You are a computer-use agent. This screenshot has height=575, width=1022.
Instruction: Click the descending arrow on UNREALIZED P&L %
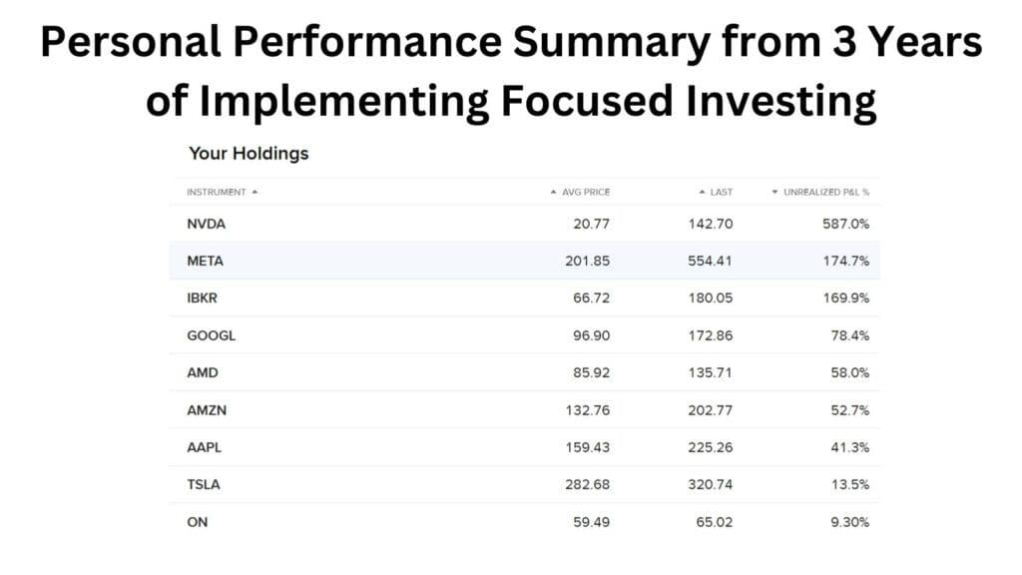[x=775, y=192]
